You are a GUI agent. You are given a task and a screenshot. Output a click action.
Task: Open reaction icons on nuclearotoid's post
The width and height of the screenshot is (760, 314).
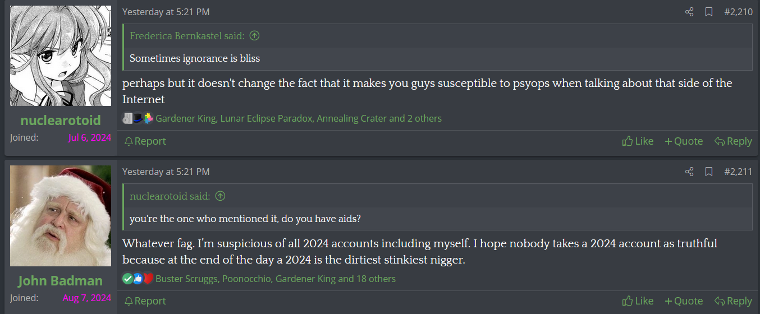(138, 118)
